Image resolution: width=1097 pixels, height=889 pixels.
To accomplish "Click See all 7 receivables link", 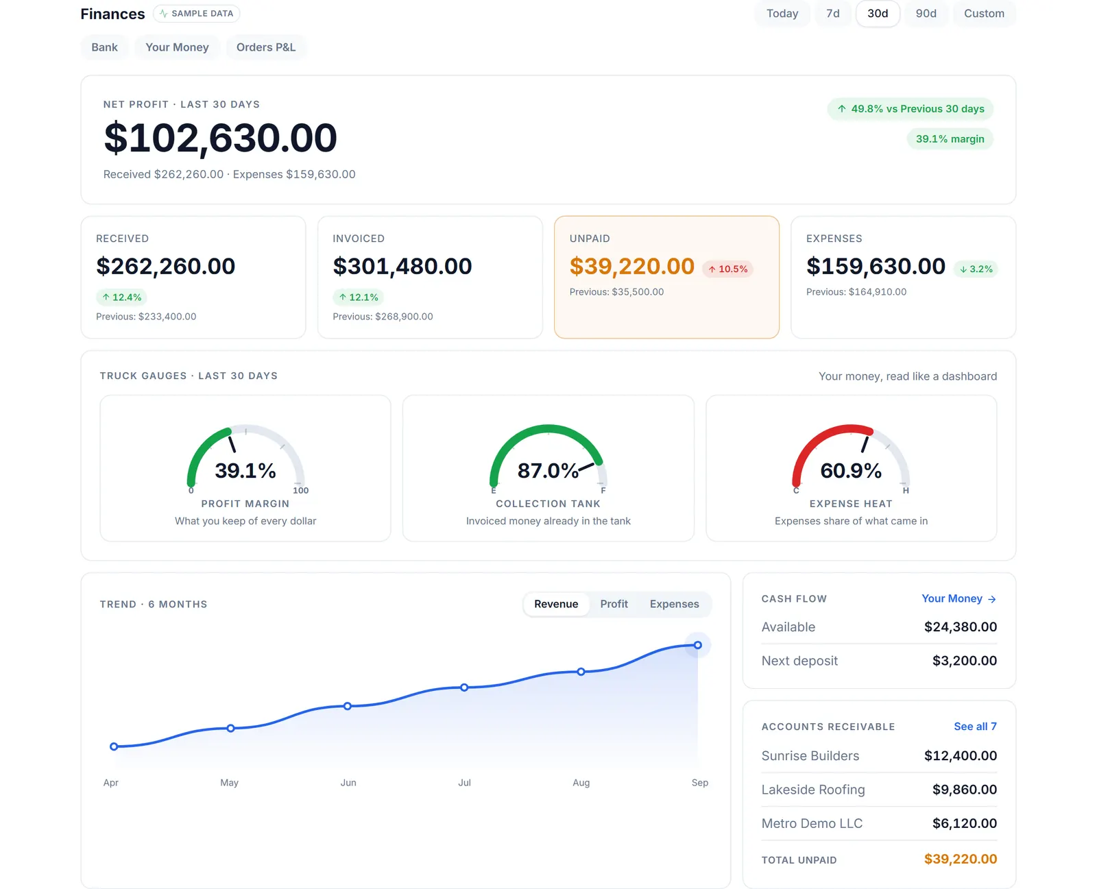I will [x=975, y=727].
